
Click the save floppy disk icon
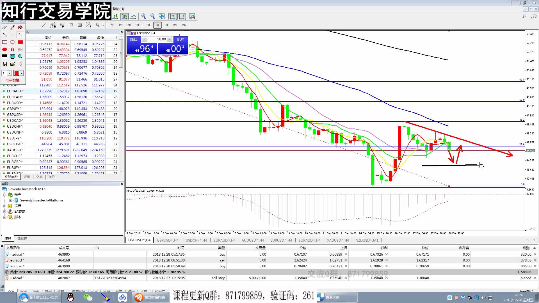point(4,64)
